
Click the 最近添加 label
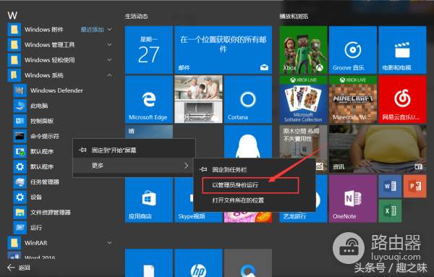92,30
